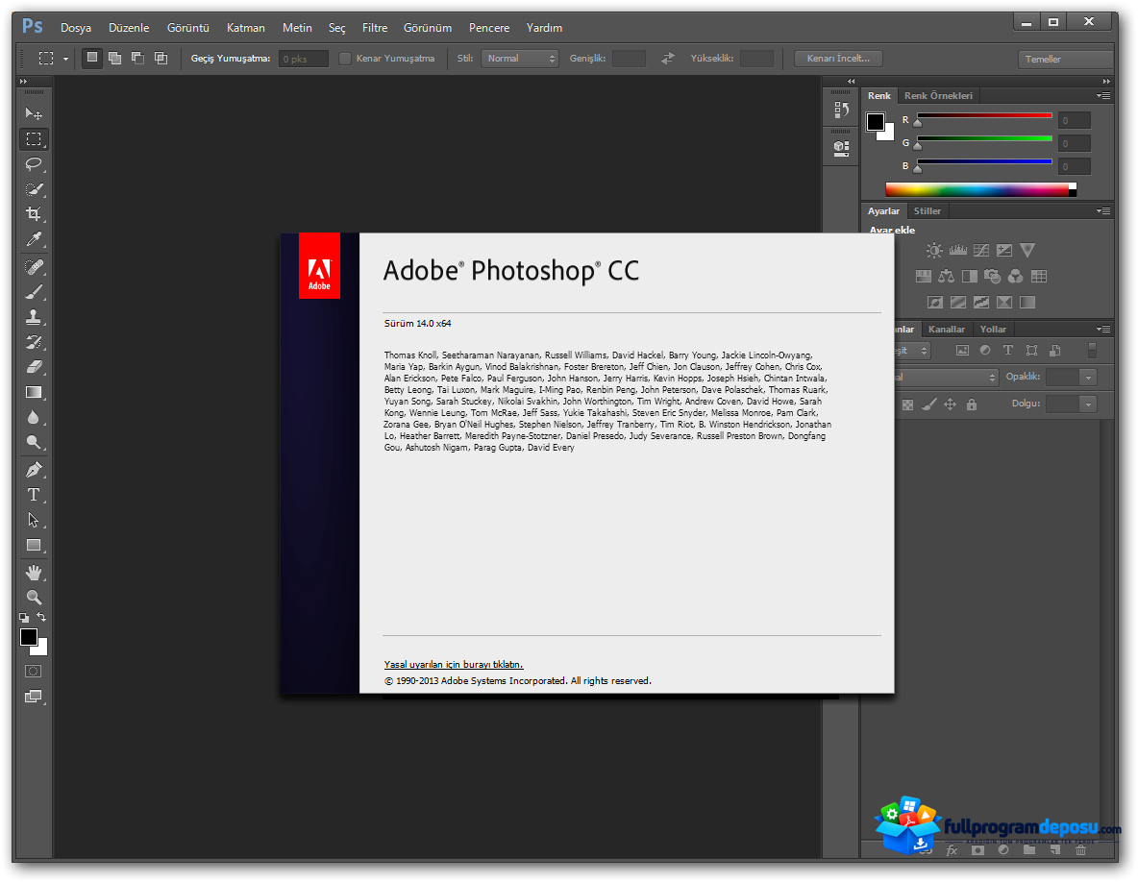Select the History Brush tool

[x=34, y=342]
